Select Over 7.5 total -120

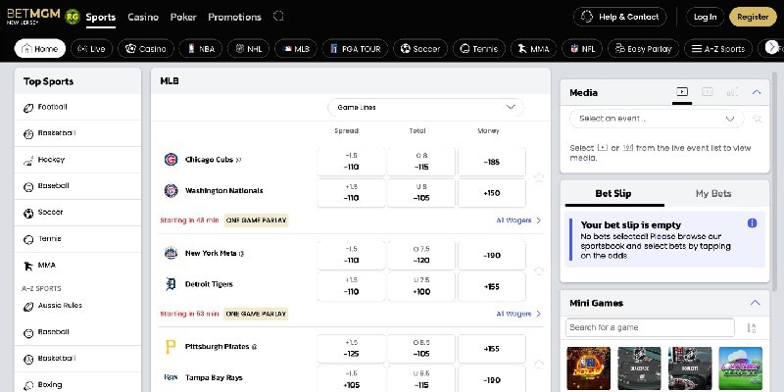(421, 255)
